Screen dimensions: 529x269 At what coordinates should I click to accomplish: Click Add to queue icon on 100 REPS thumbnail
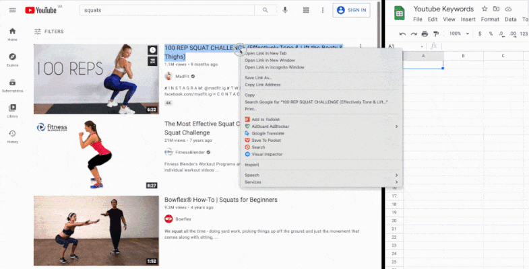click(x=153, y=61)
